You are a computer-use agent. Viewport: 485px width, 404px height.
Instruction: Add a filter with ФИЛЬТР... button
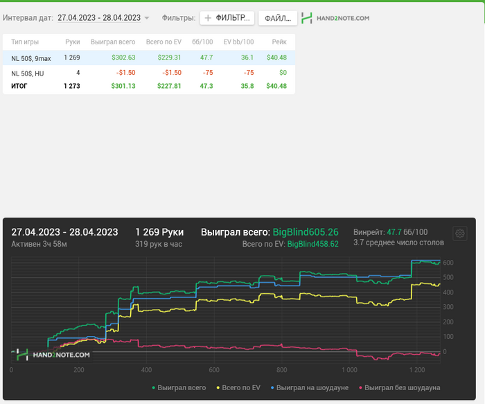[227, 18]
